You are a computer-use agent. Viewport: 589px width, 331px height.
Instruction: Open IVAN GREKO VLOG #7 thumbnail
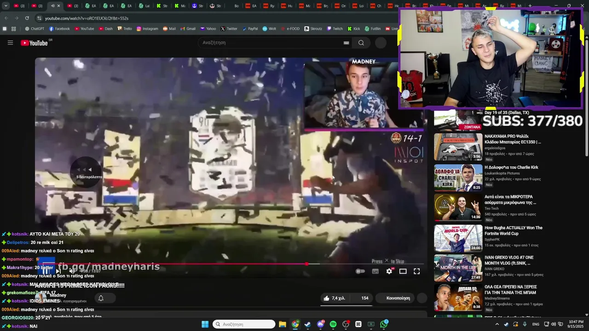pos(458,268)
